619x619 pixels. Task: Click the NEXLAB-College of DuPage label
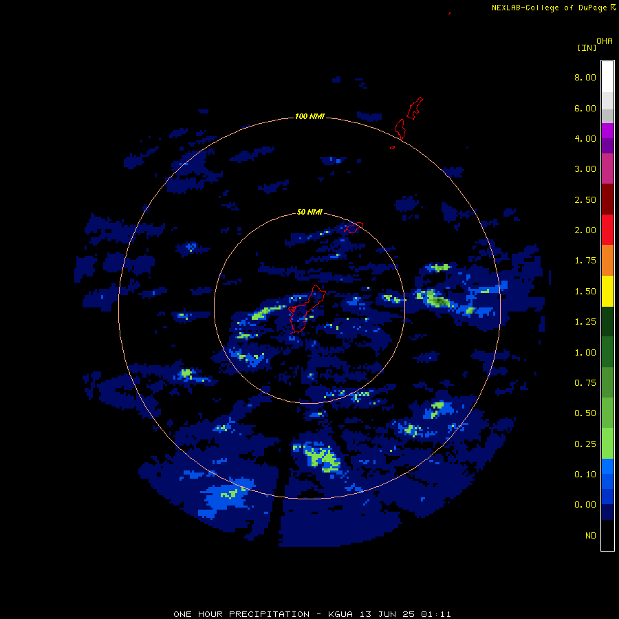pos(549,8)
